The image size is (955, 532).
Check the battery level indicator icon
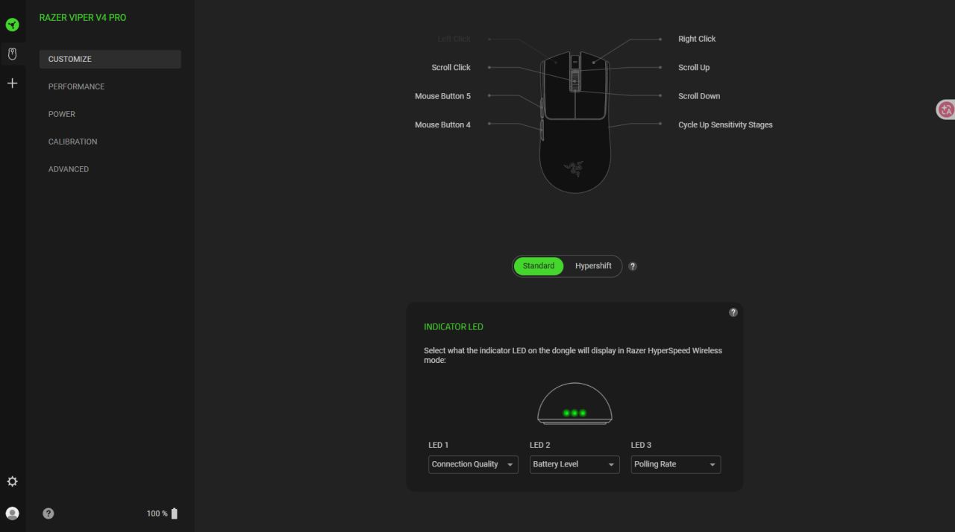[x=175, y=513]
